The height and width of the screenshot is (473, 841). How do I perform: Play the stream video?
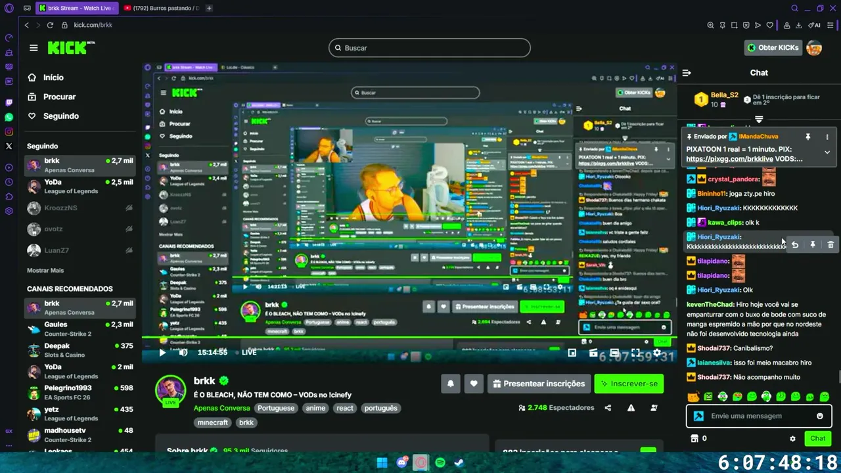pos(162,353)
